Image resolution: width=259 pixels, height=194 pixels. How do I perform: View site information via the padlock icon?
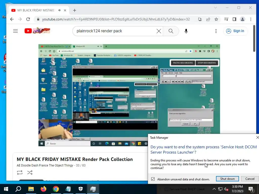click(x=38, y=19)
